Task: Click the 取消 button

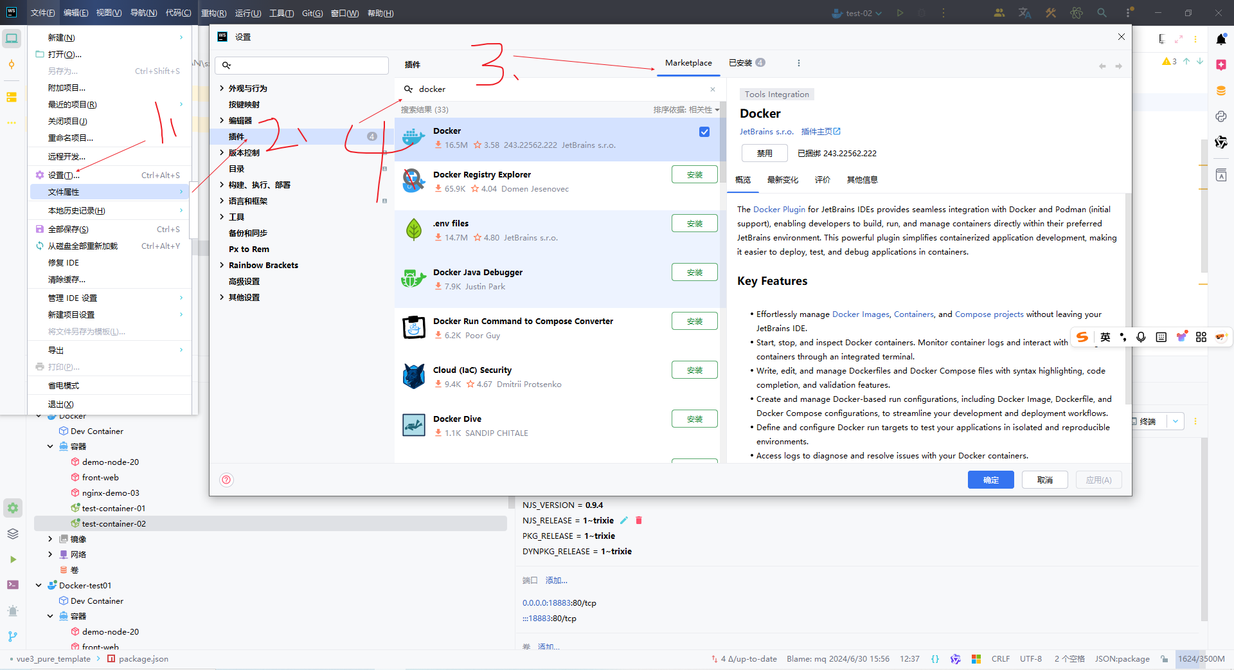Action: point(1045,480)
